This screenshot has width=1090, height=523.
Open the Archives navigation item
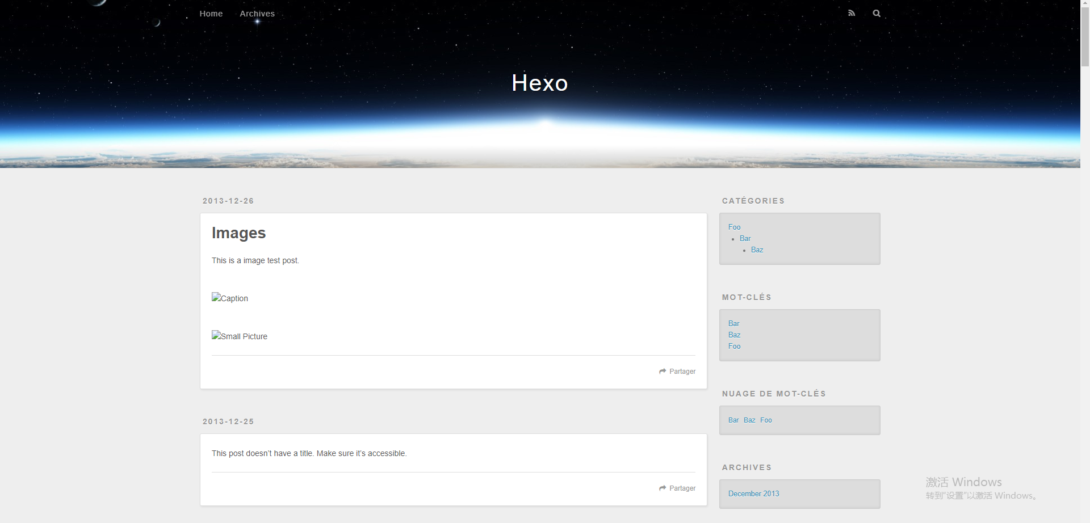tap(257, 13)
